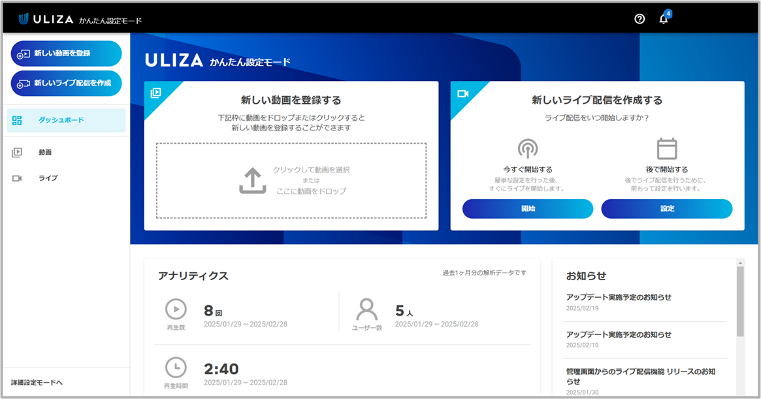Click the scroll up arrow in お知らせ panel
This screenshot has height=399, width=761.
(x=740, y=263)
